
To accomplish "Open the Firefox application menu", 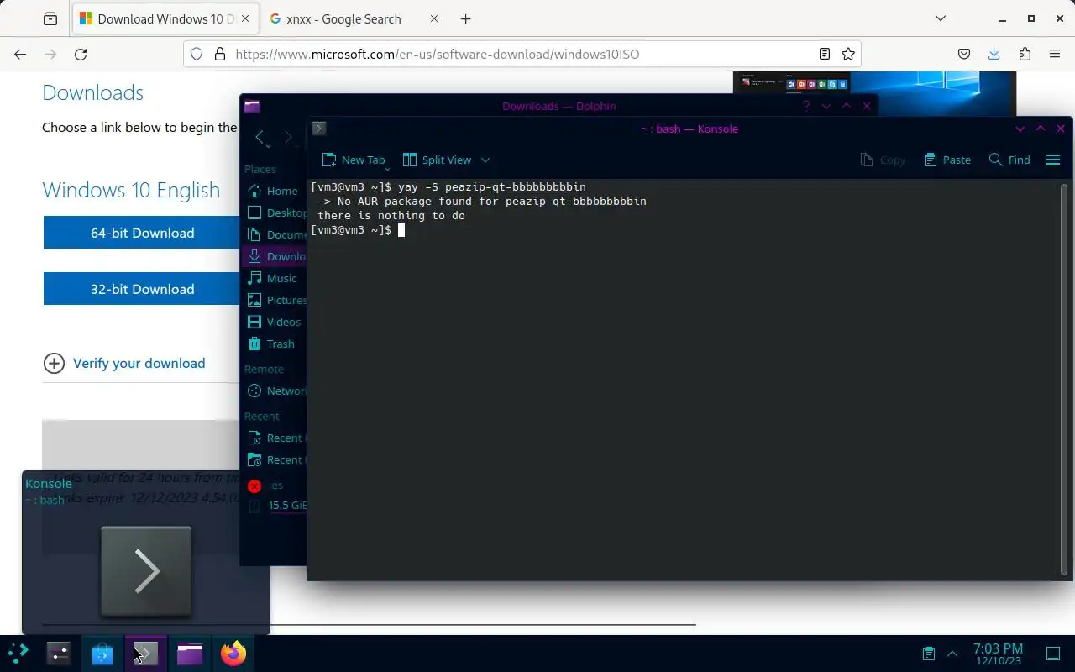I will pos(1055,54).
